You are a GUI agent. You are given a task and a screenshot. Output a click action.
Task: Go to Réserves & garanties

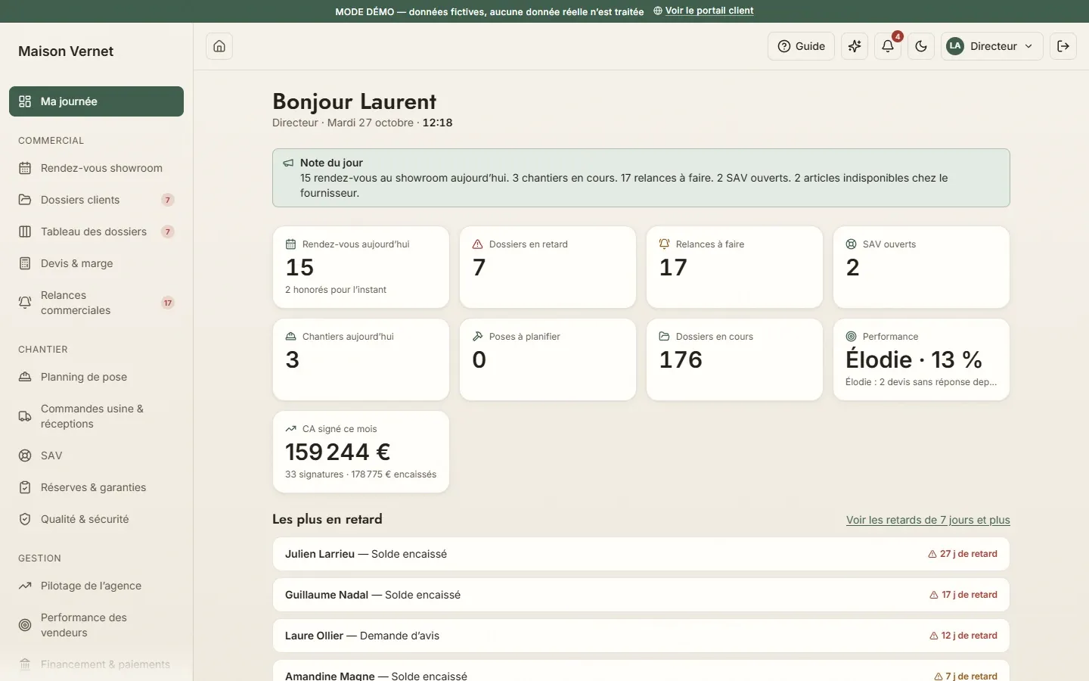tap(96, 487)
